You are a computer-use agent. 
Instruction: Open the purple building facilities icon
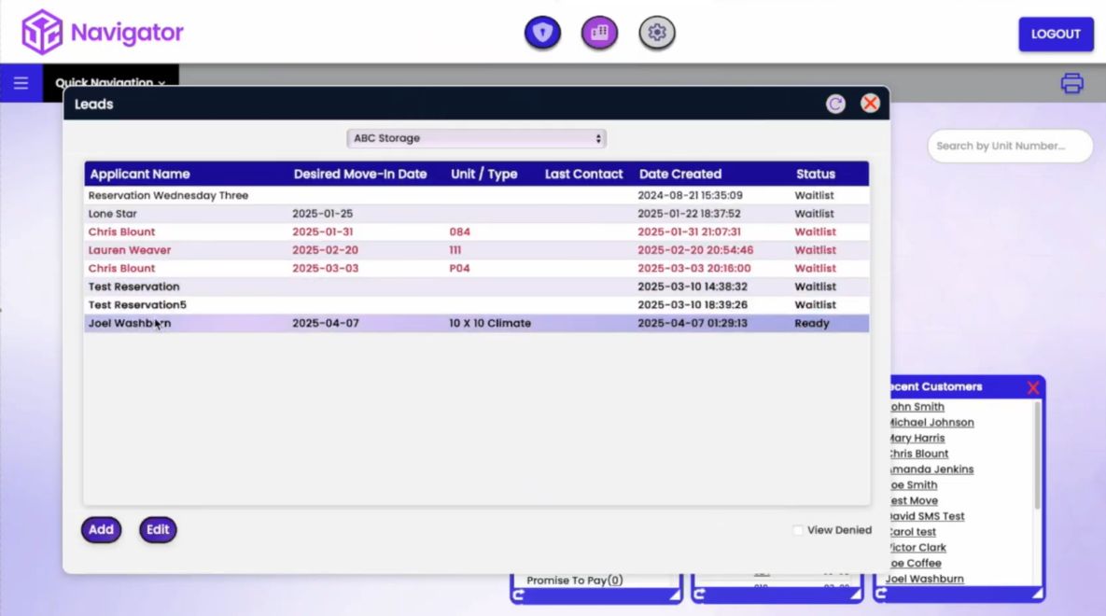(599, 33)
